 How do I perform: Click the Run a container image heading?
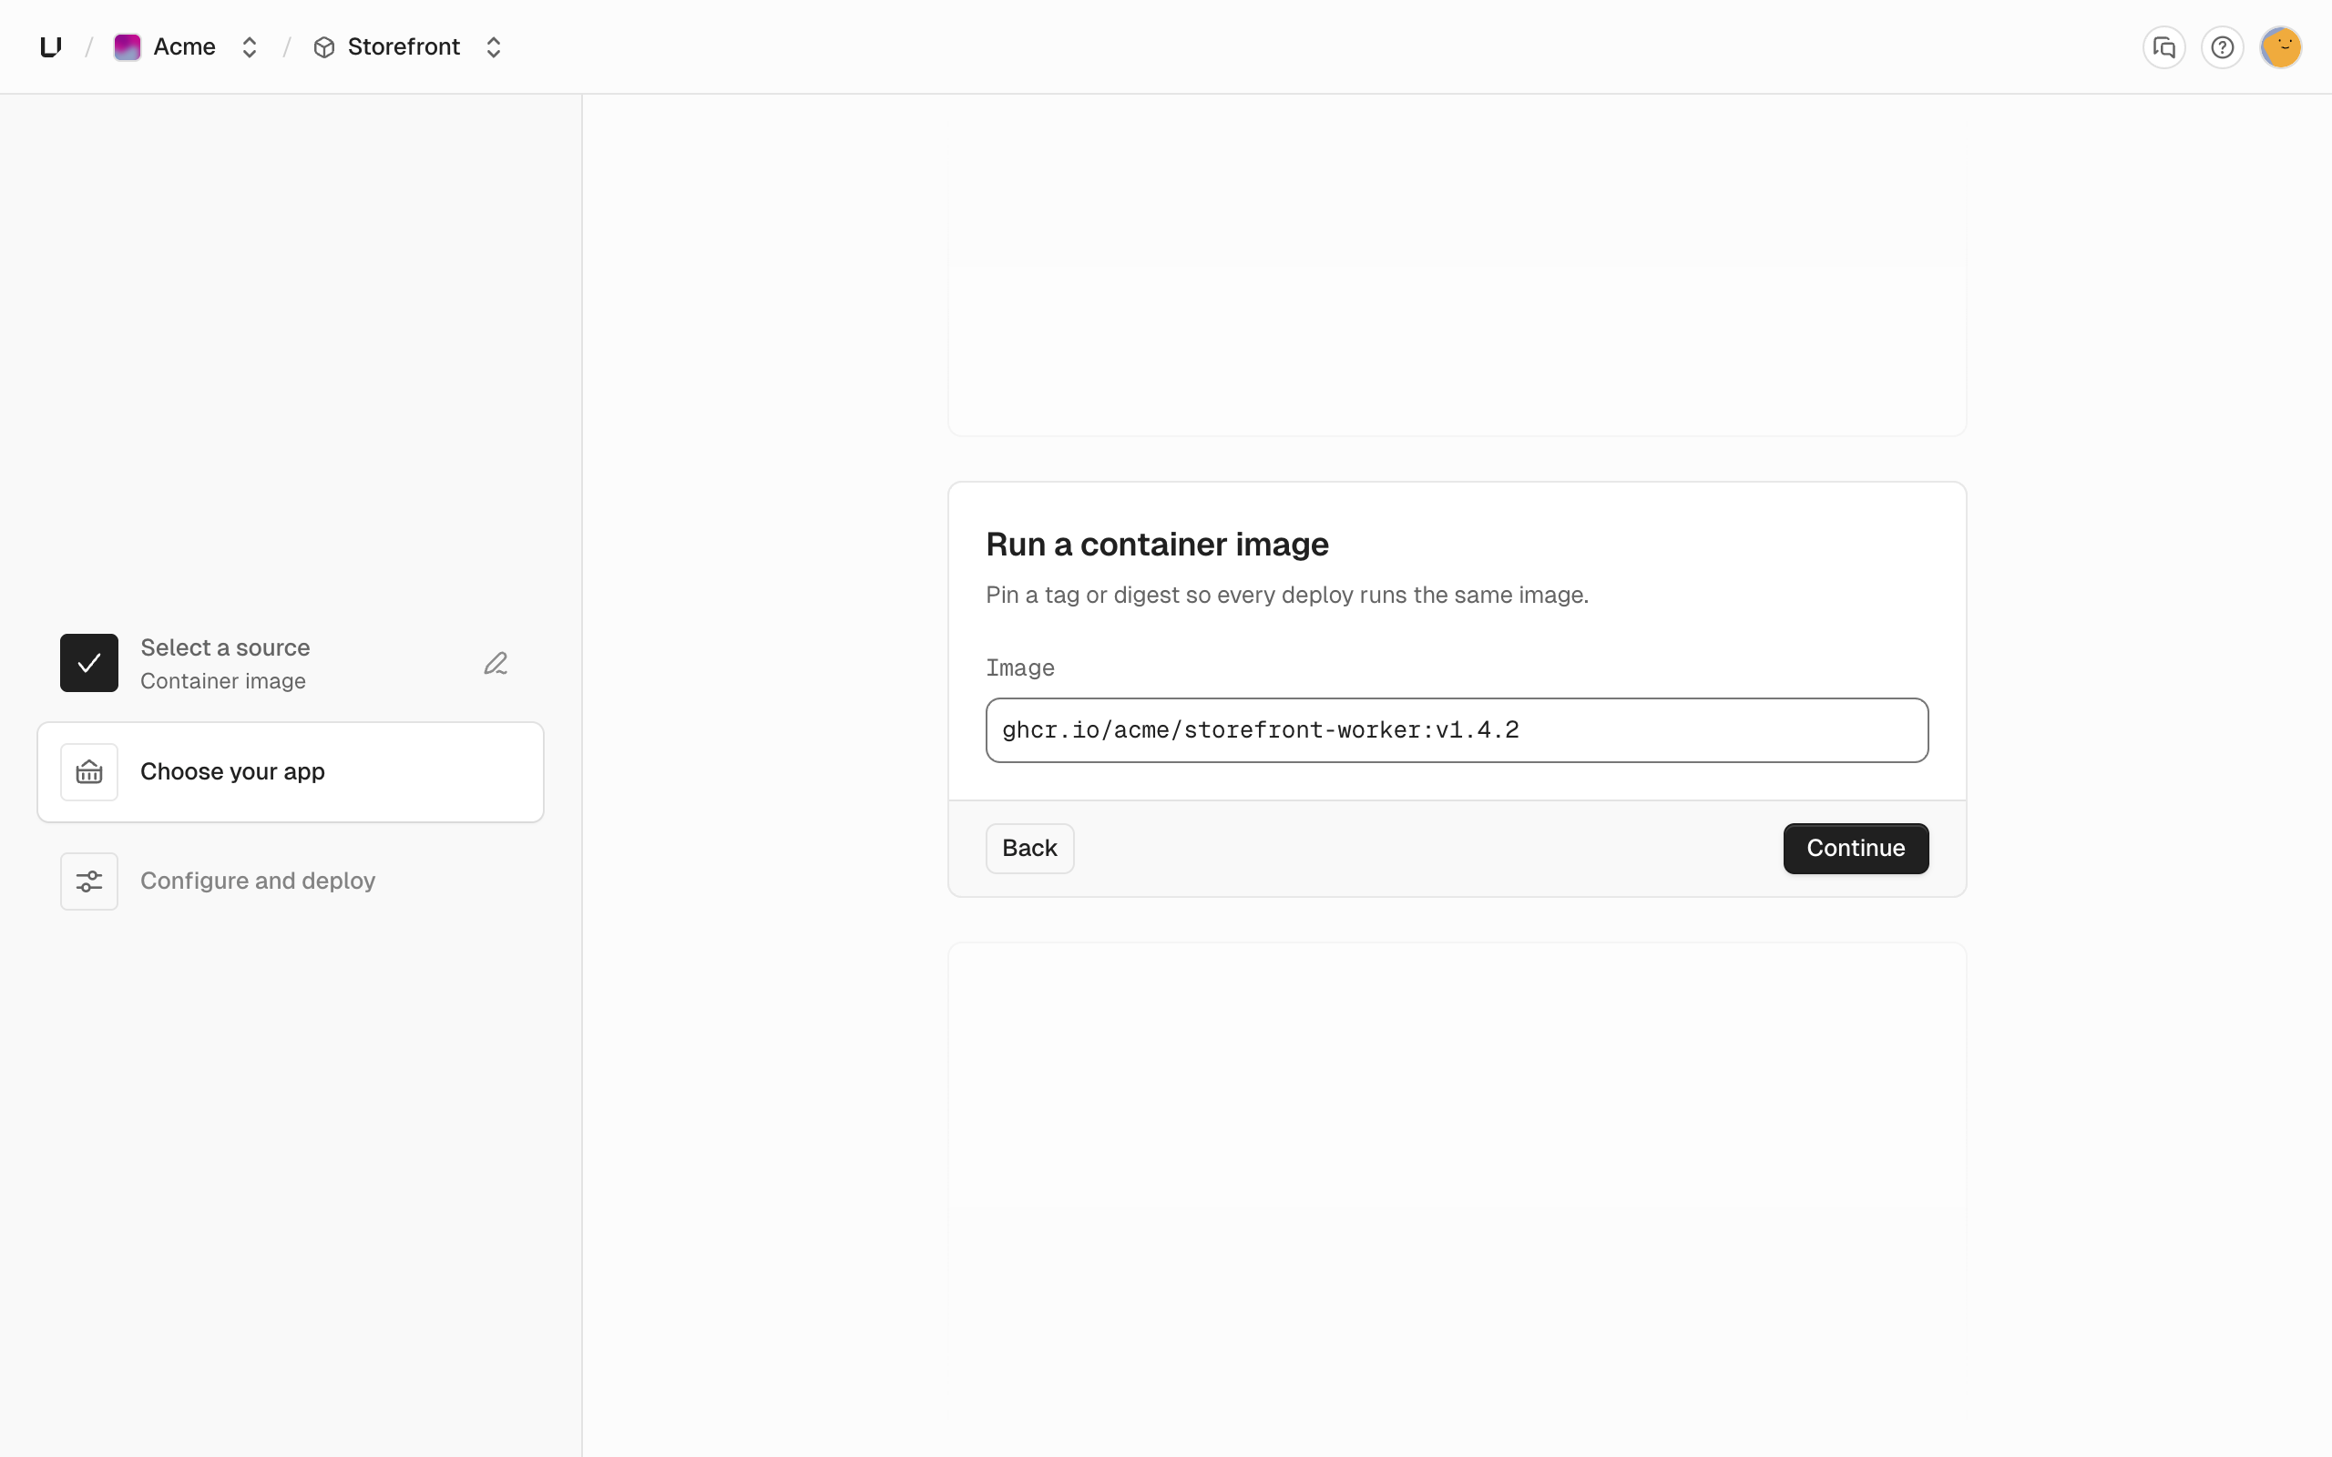pos(1156,545)
